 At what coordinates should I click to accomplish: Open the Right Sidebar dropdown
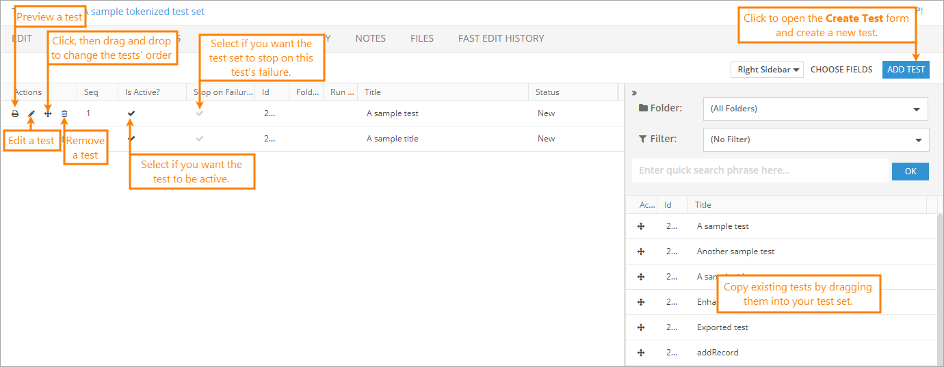766,70
